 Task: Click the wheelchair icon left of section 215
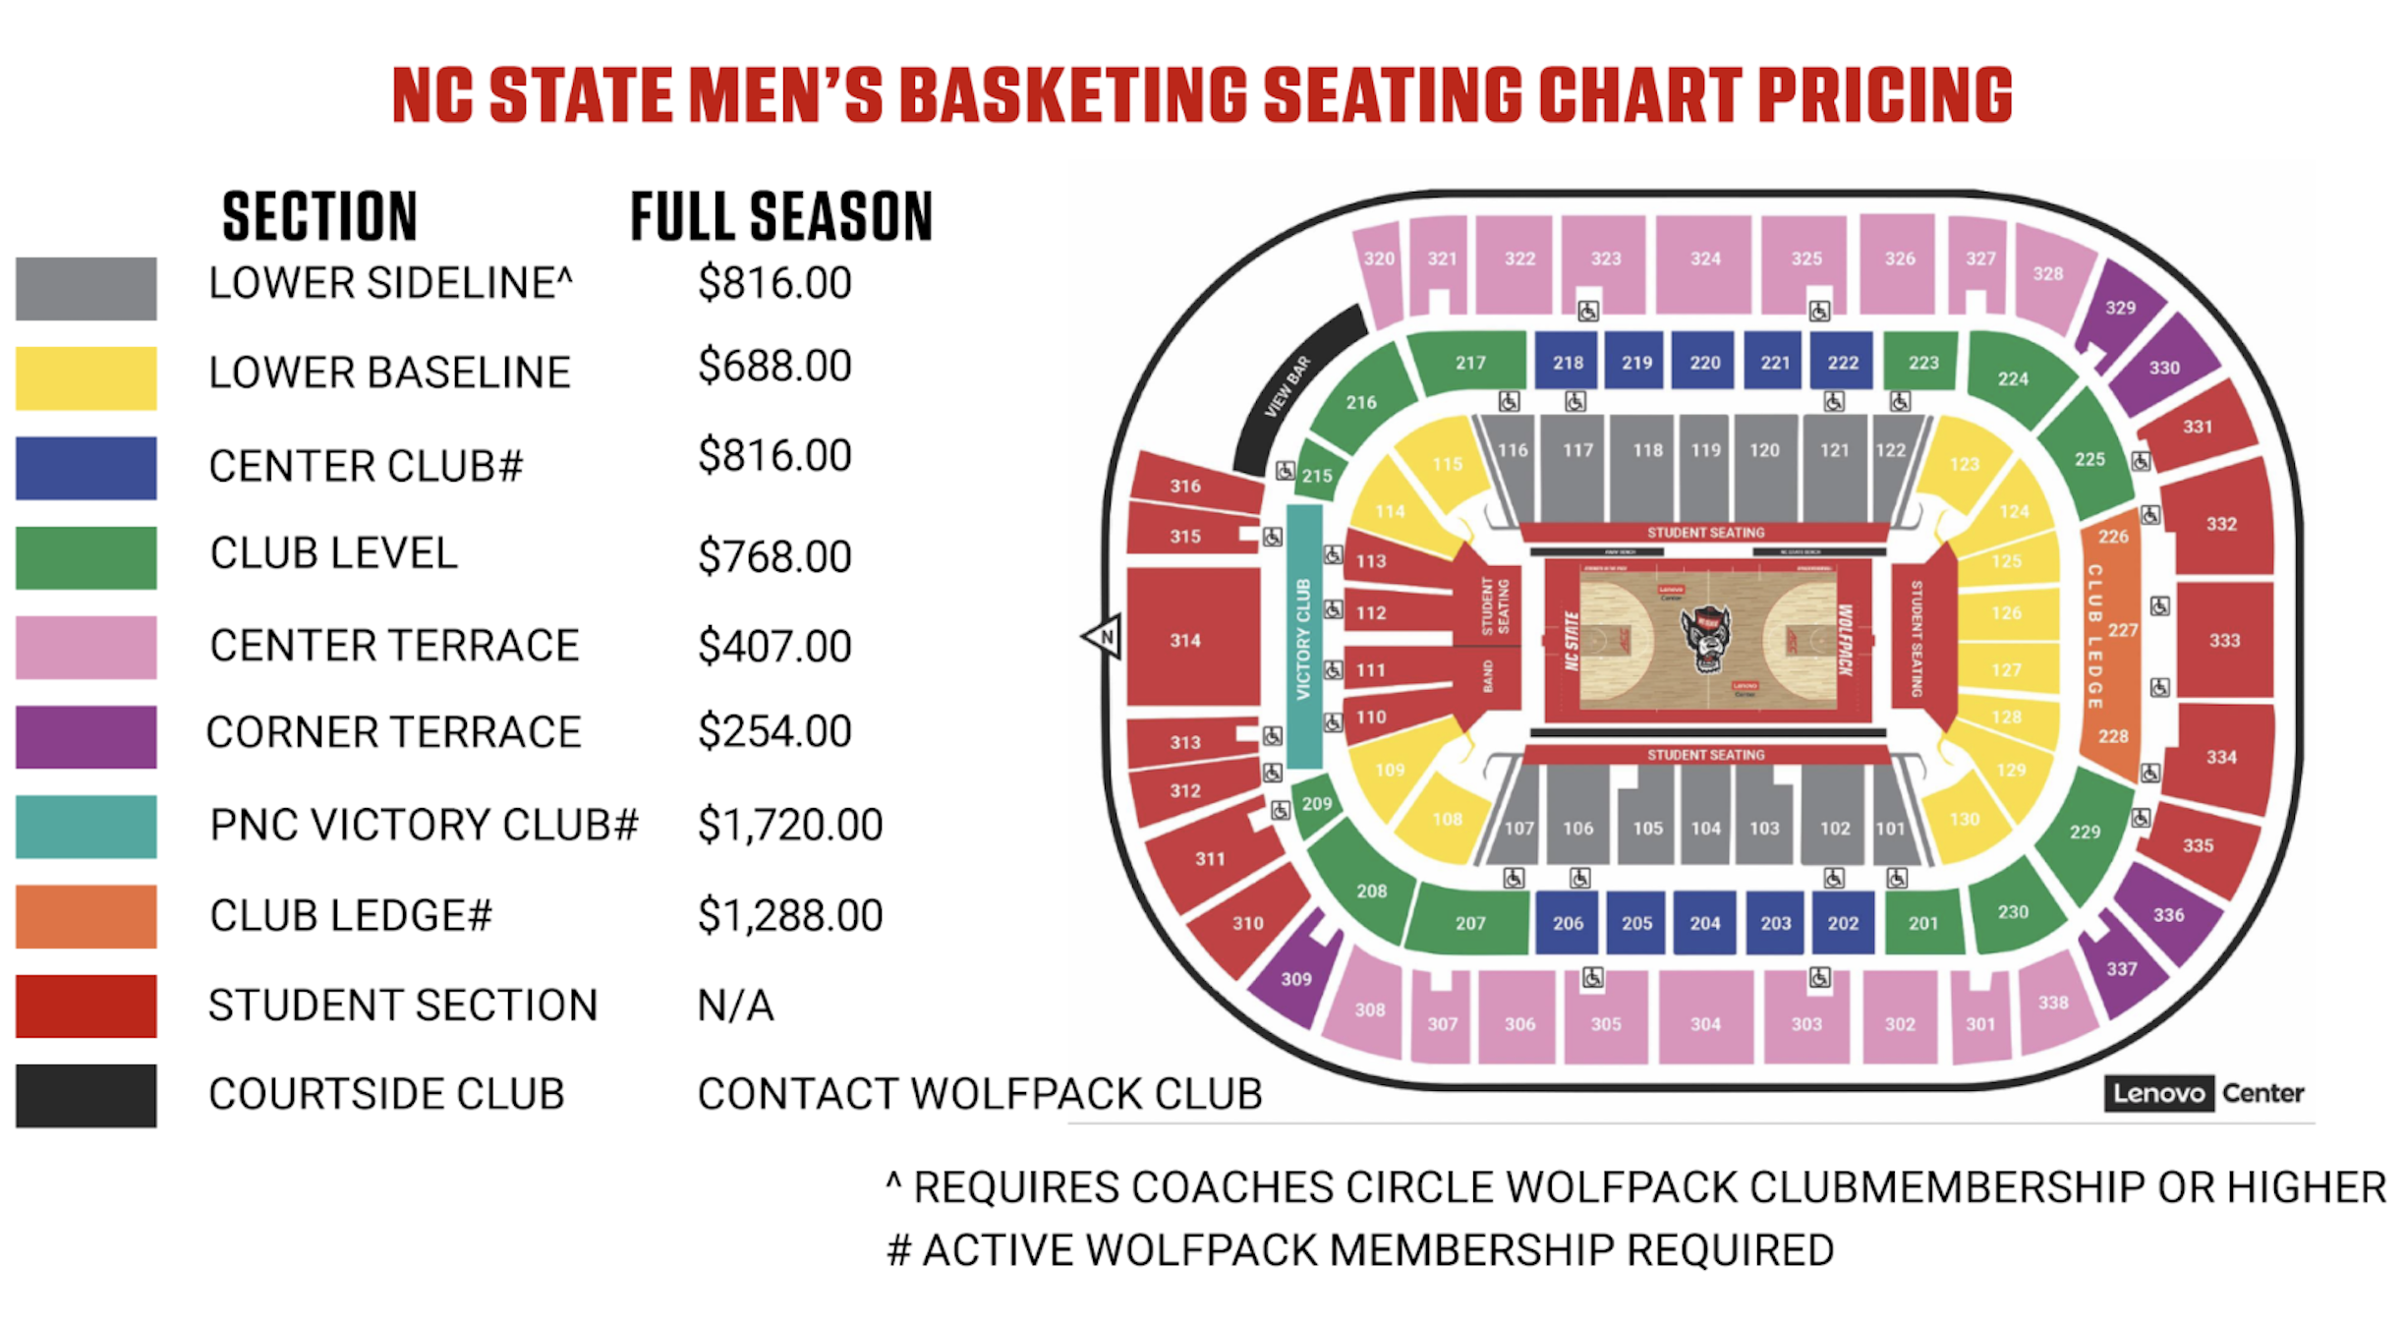(x=1285, y=472)
